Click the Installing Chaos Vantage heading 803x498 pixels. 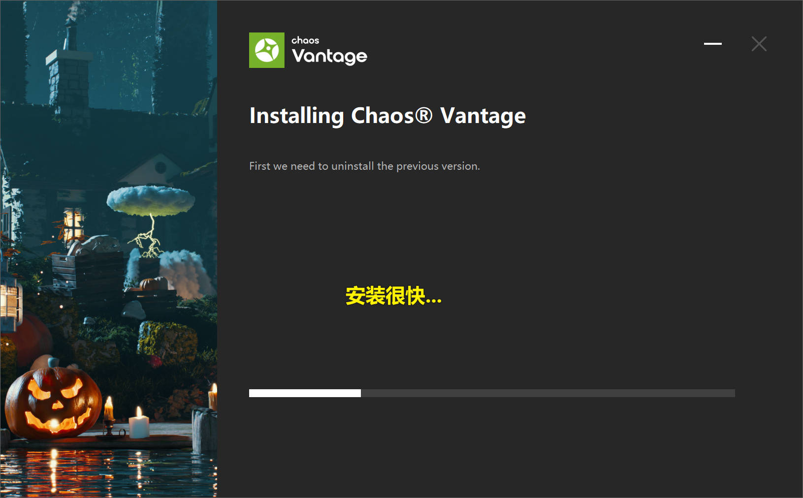[387, 116]
